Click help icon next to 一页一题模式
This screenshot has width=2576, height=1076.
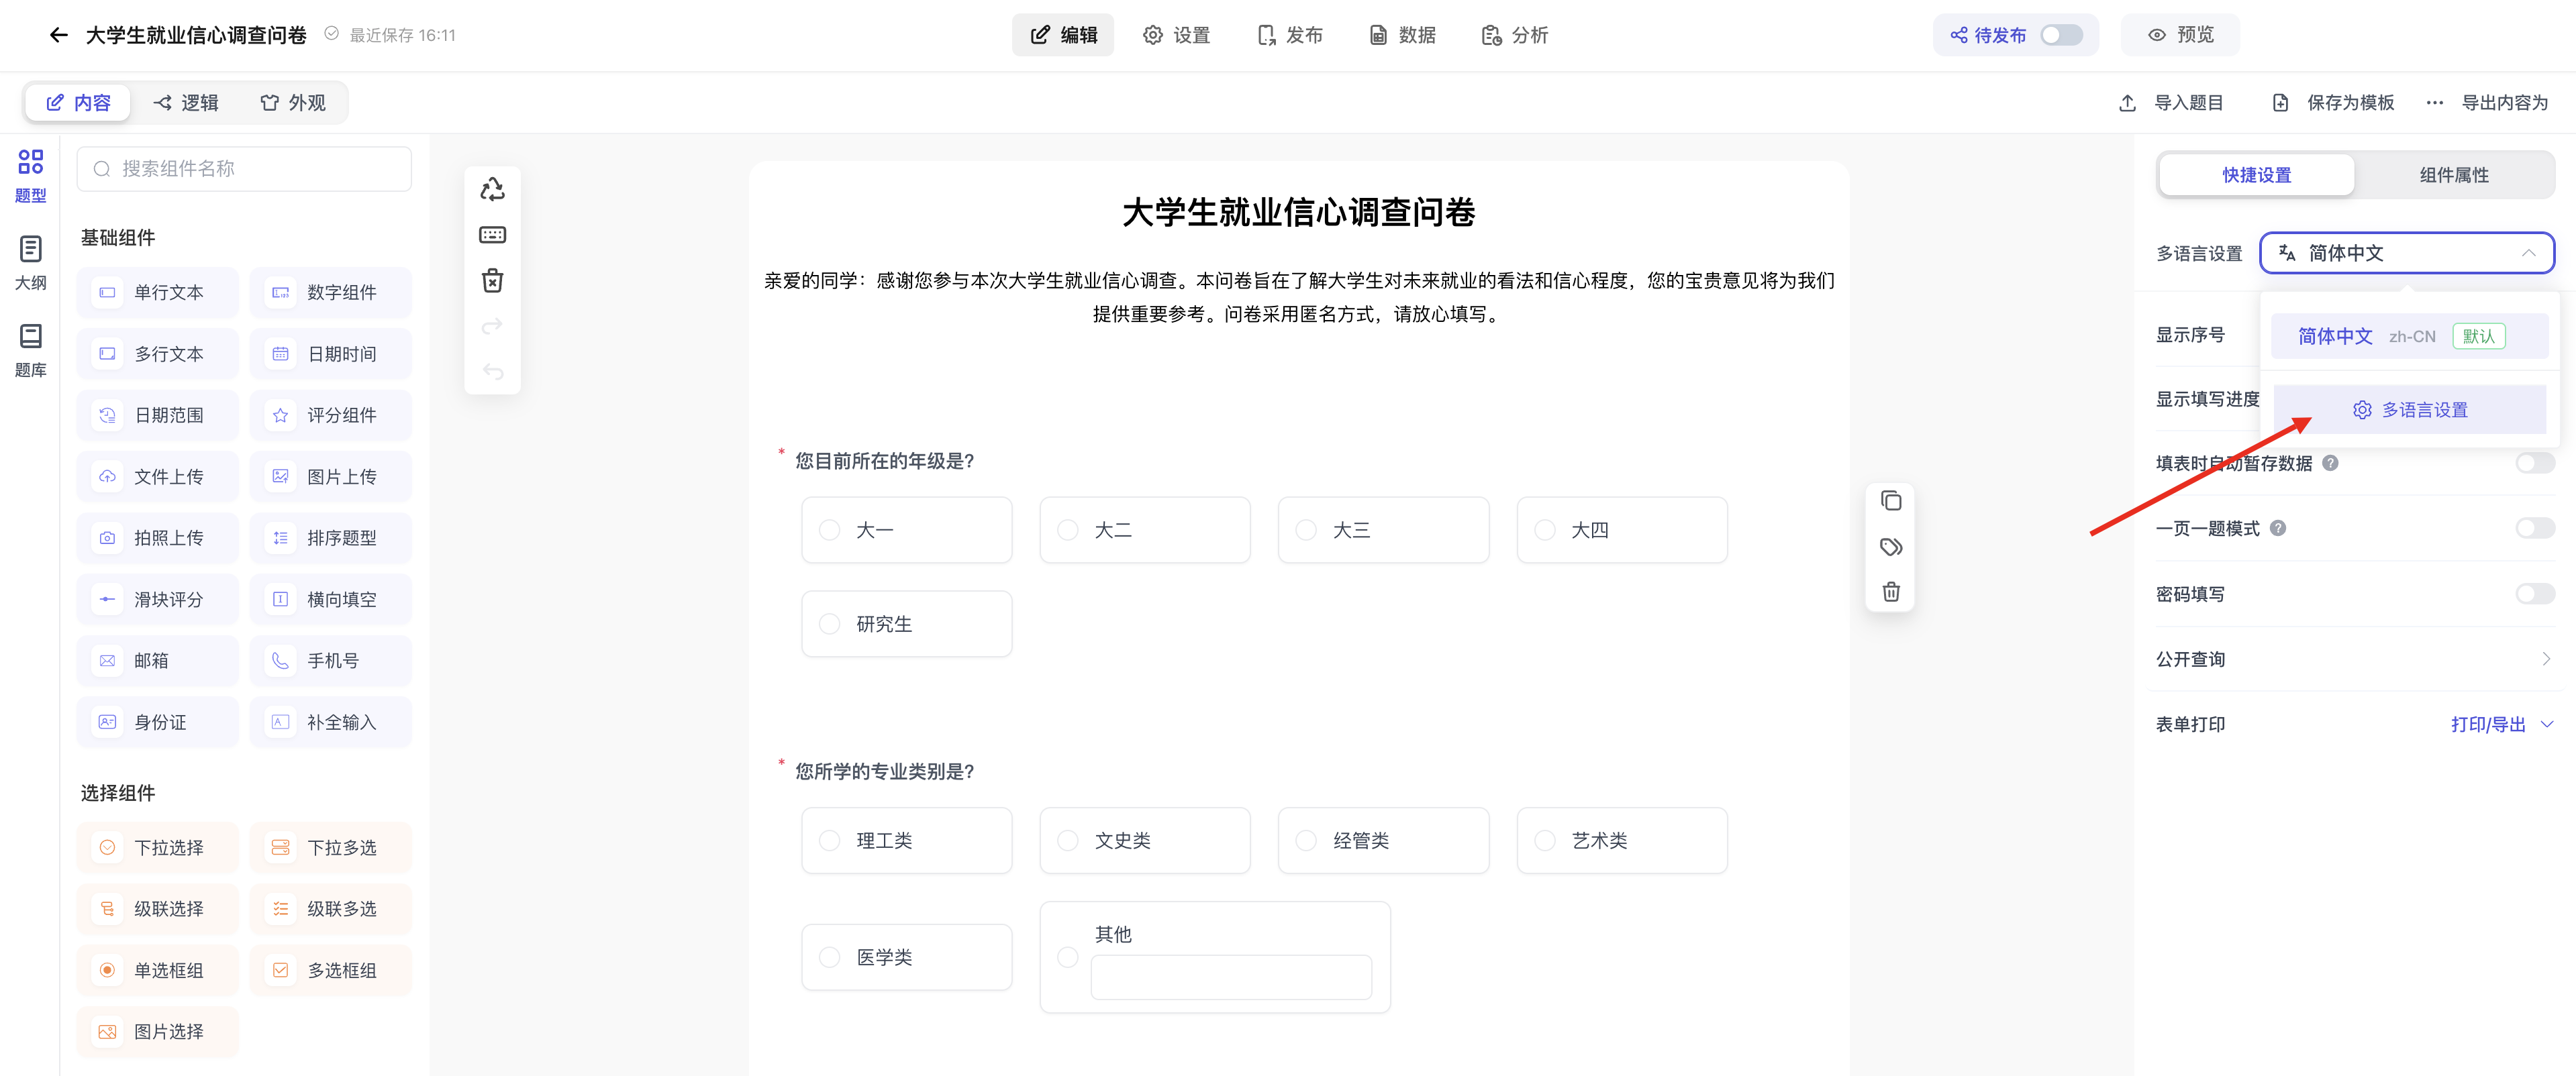coord(2277,527)
